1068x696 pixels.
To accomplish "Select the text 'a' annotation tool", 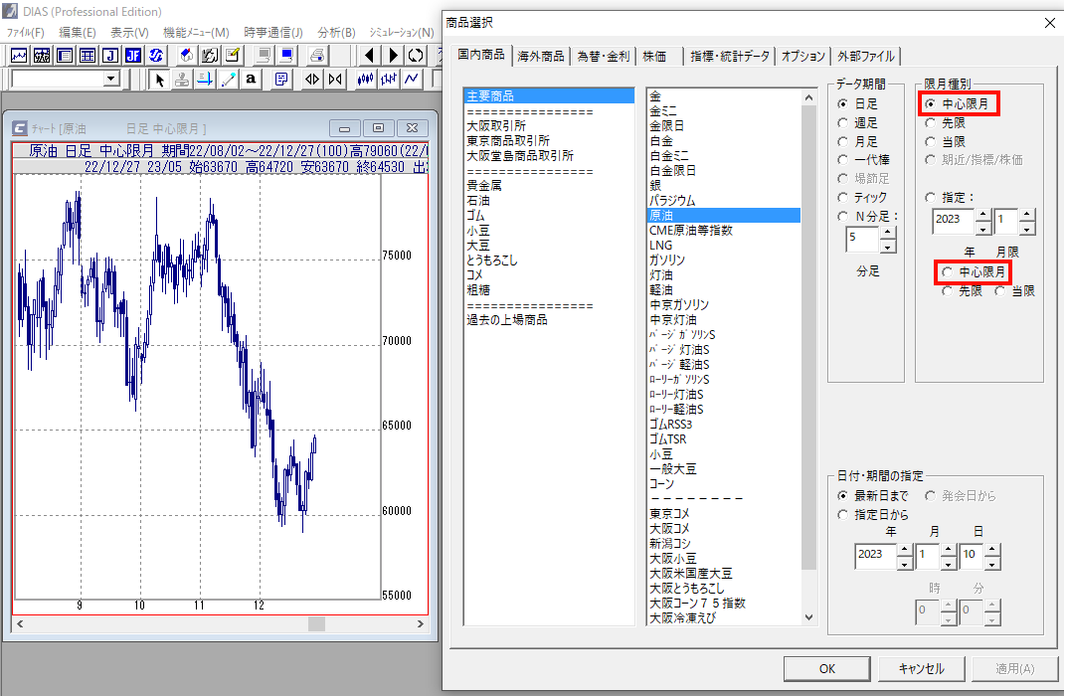I will click(253, 80).
